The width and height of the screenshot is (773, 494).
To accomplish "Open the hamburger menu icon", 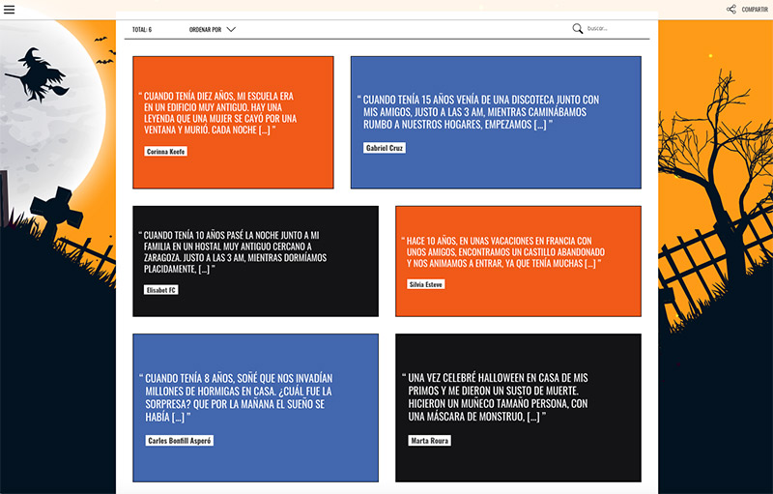I will point(9,10).
